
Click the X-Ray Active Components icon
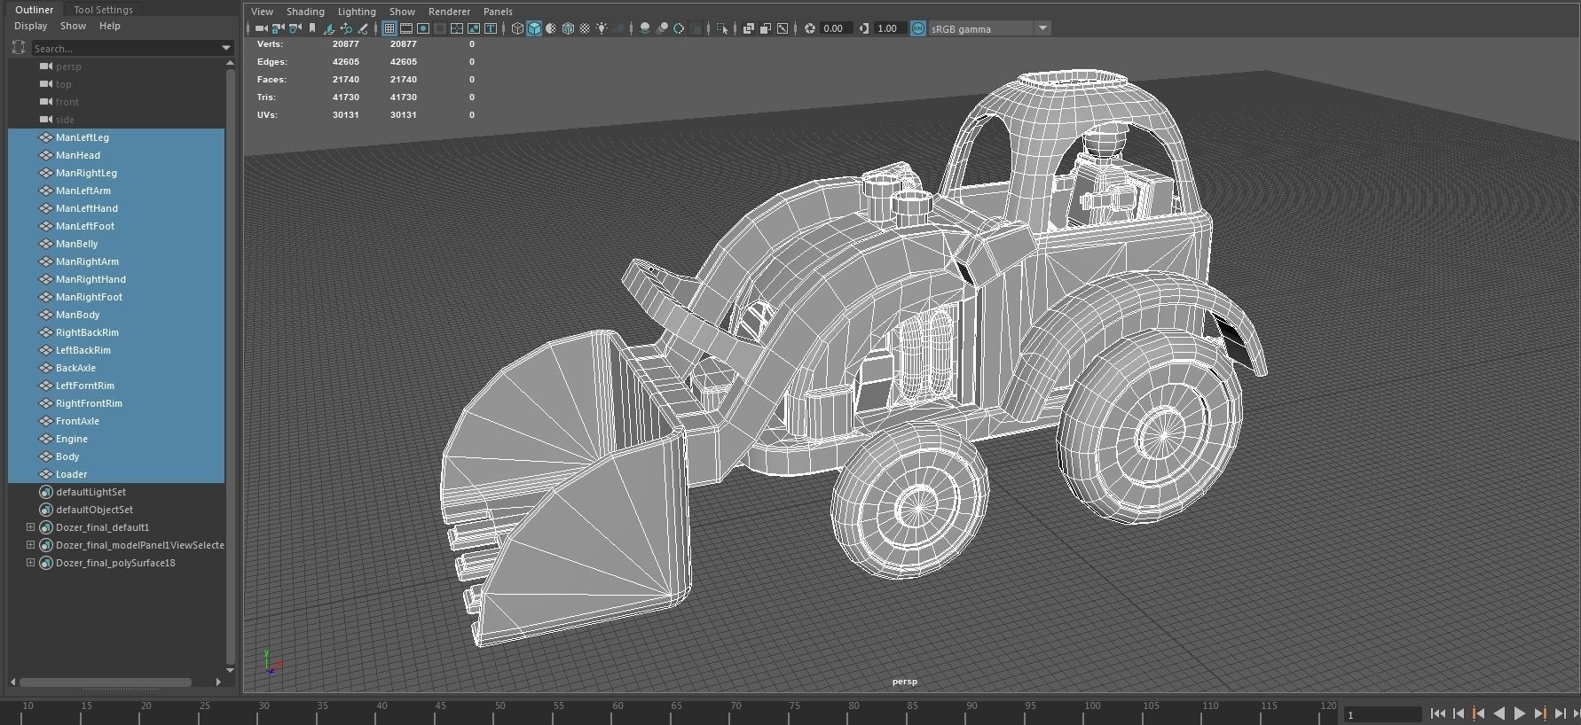tap(765, 28)
